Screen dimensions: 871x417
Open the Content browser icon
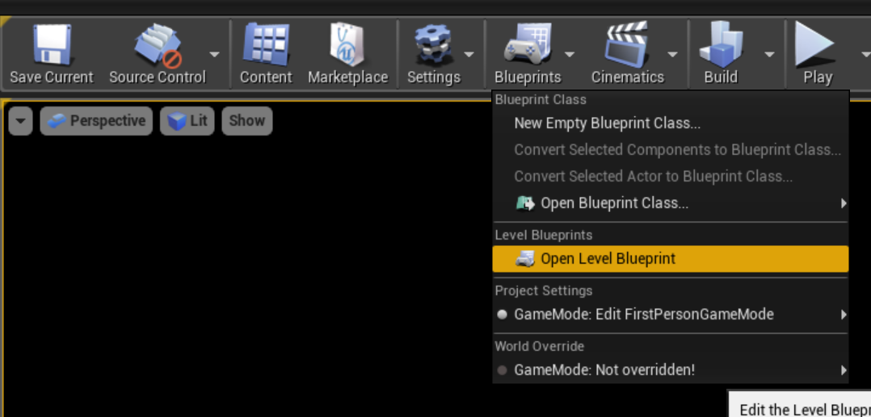tap(265, 45)
